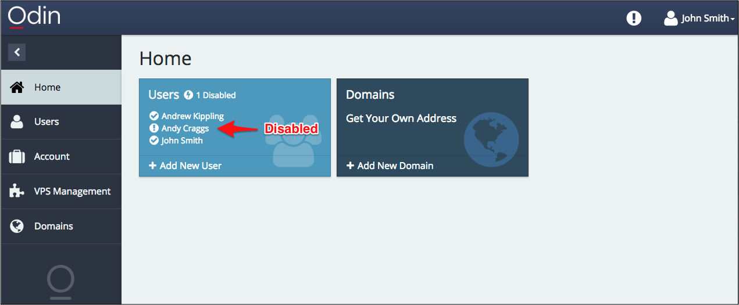739x305 pixels.
Task: Open disabled user Andy Craggs
Action: click(185, 128)
